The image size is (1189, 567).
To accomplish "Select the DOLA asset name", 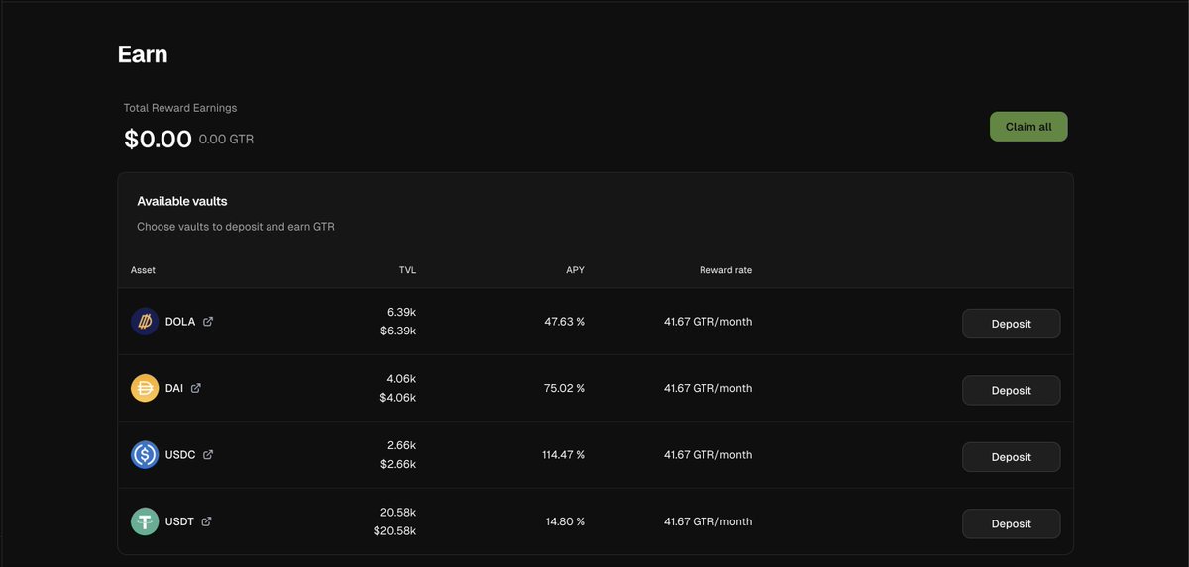I will (x=180, y=322).
